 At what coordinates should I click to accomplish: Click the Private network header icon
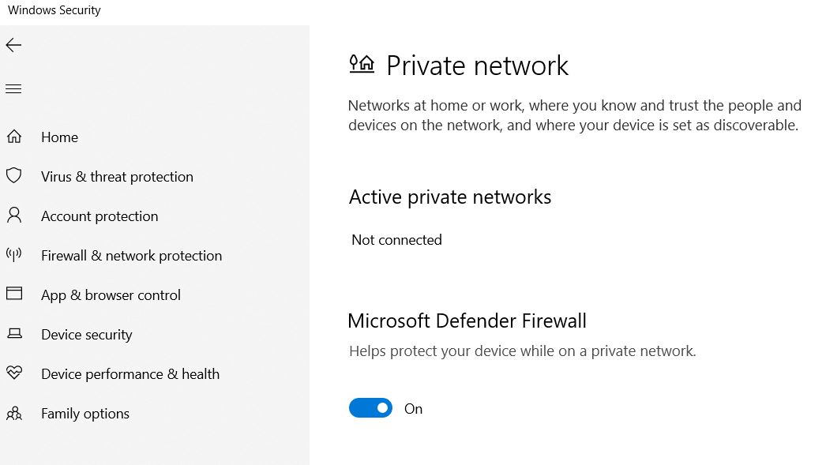[x=362, y=64]
